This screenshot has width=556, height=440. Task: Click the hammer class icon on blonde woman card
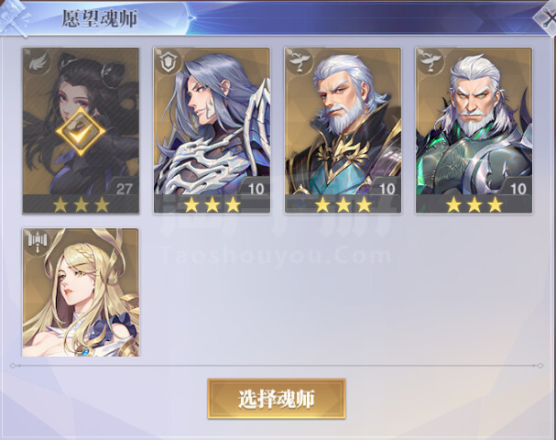coord(38,242)
